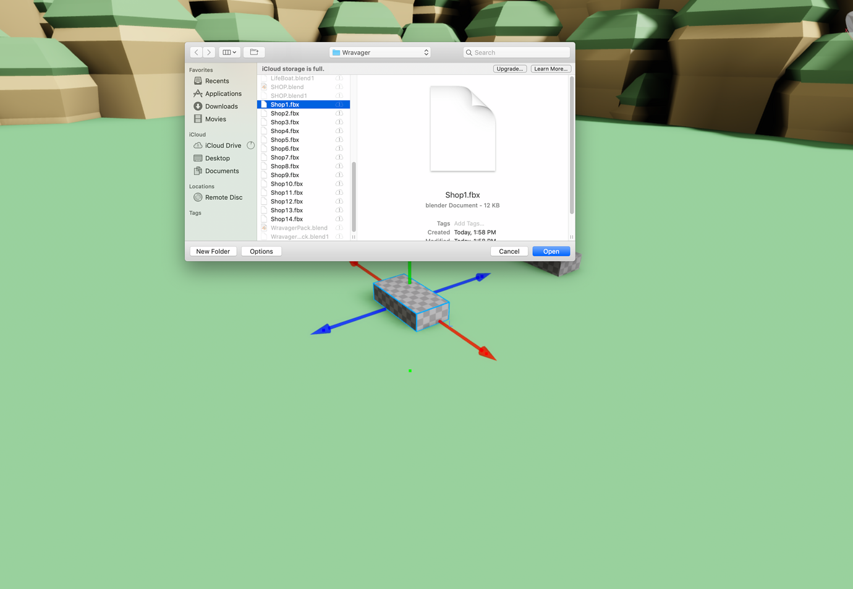Click the Shop1.fbx preview thumbnail
Image resolution: width=853 pixels, height=589 pixels.
tap(463, 129)
